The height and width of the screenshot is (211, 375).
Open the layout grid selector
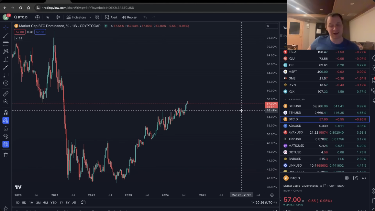tap(97, 17)
